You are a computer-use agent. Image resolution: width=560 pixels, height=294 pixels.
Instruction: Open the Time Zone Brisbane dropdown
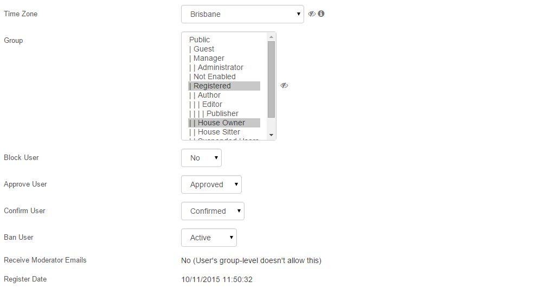pos(242,14)
